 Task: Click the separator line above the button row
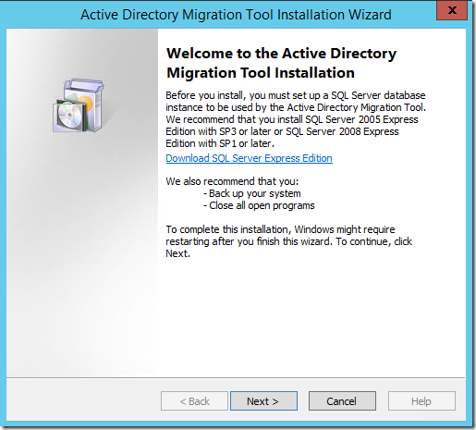pos(236,377)
